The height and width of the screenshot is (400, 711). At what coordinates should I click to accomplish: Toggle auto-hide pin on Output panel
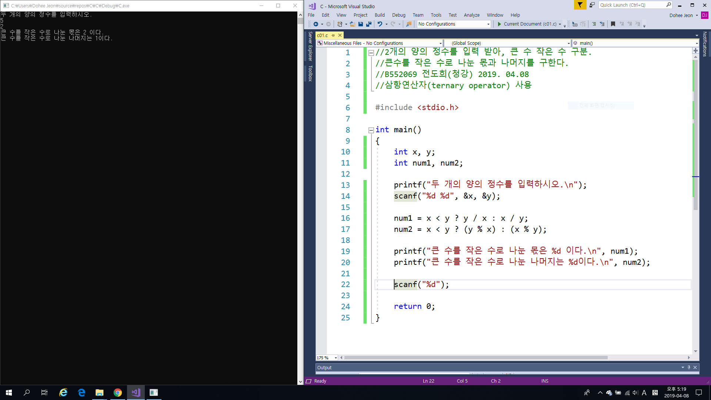(689, 367)
